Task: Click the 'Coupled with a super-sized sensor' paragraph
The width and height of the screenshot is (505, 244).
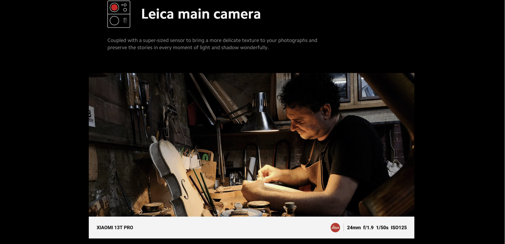Action: tap(212, 44)
